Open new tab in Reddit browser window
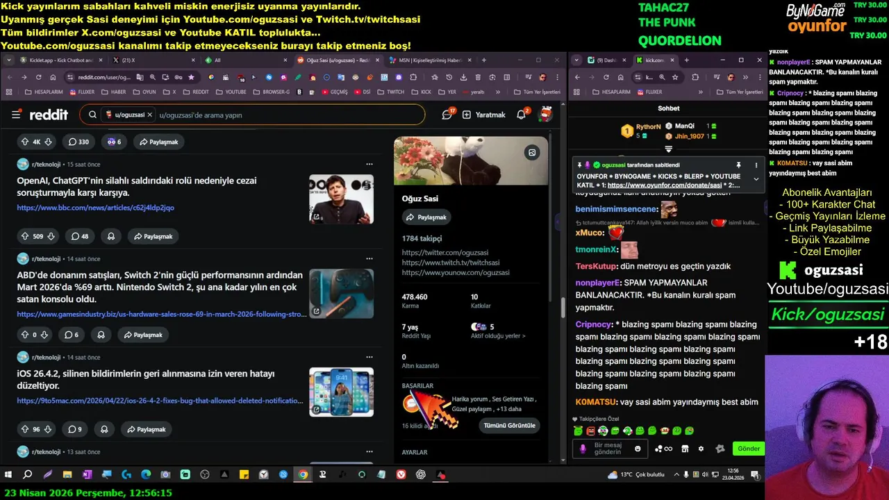The height and width of the screenshot is (500, 889). [484, 60]
